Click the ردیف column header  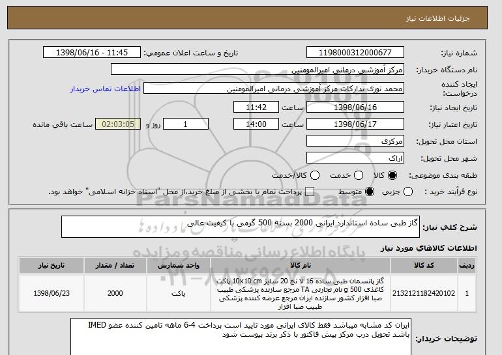467,266
